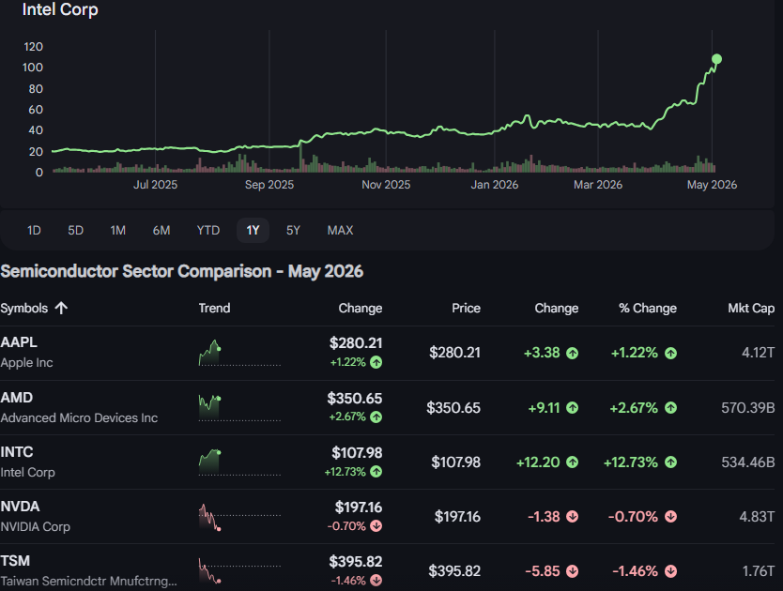
Task: Click the Jan 2026 axis label
Action: [x=495, y=185]
